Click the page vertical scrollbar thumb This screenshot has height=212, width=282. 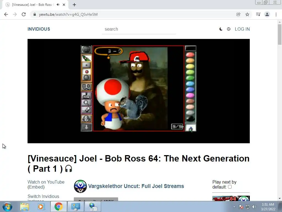(280, 34)
